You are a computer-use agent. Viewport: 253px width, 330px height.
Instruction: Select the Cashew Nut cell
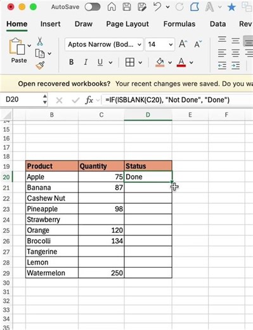(x=52, y=198)
